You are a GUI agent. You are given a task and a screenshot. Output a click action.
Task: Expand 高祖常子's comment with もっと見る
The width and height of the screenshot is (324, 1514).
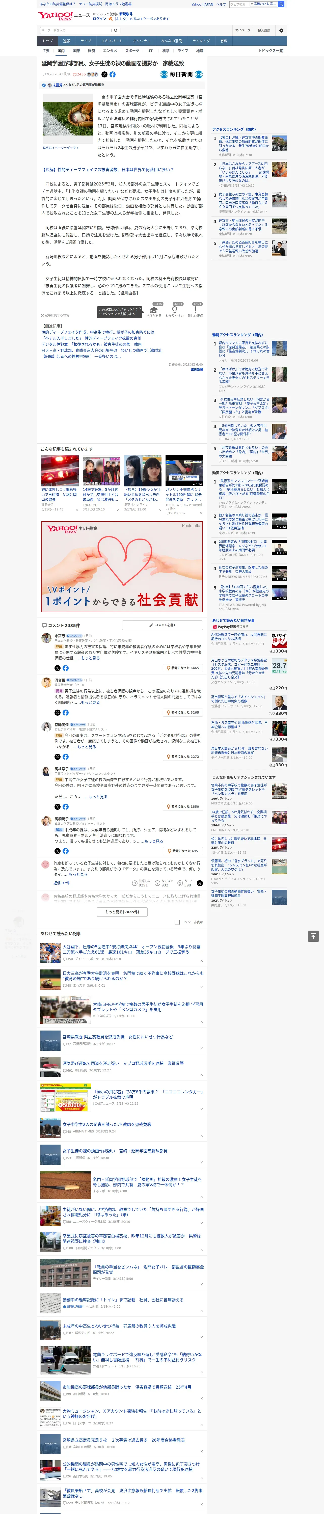(x=98, y=796)
